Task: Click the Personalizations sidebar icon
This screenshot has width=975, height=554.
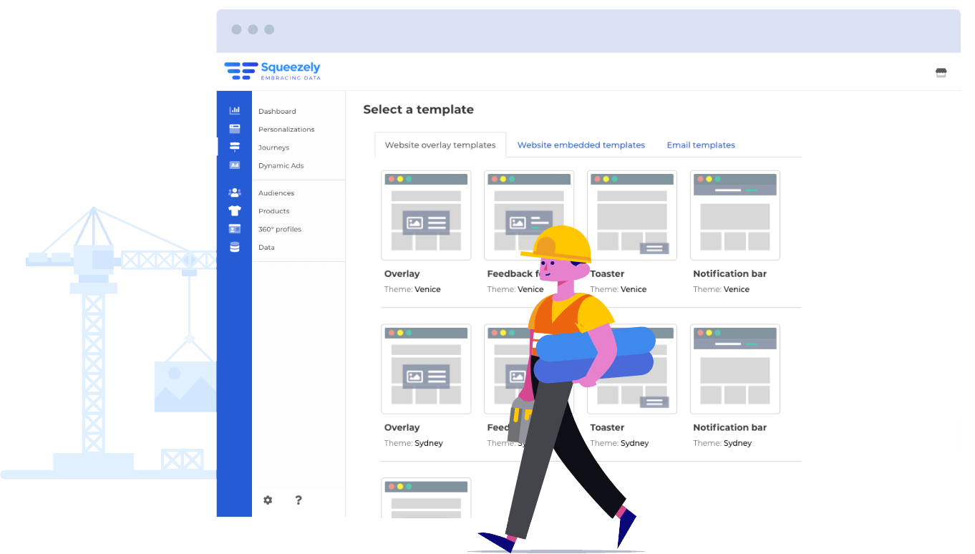Action: (234, 129)
